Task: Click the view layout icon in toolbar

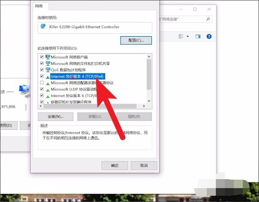Action: (x=181, y=36)
